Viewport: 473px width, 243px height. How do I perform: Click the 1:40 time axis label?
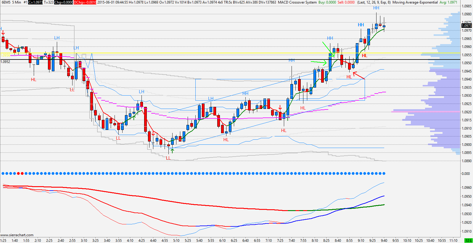pos(15,241)
